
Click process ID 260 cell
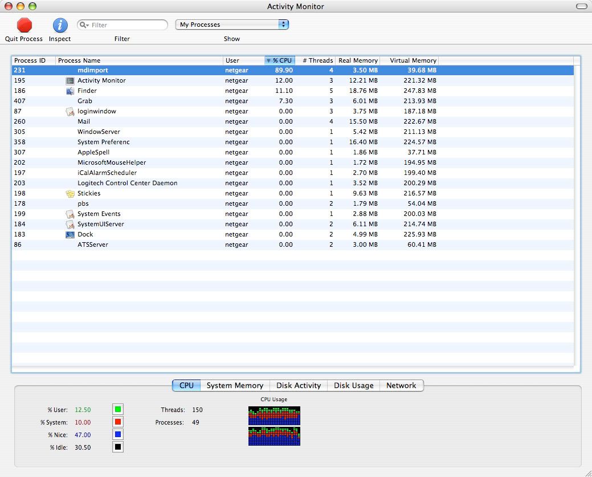pyautogui.click(x=19, y=121)
